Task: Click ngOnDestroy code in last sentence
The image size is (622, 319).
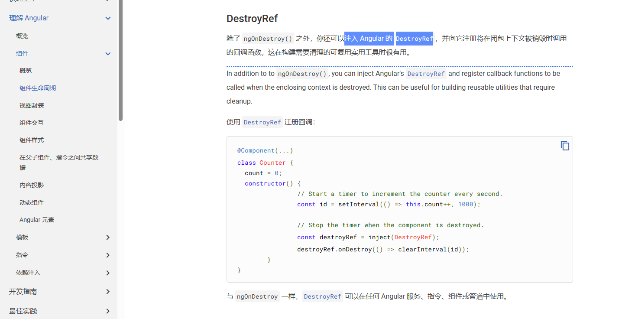Action: tap(257, 296)
